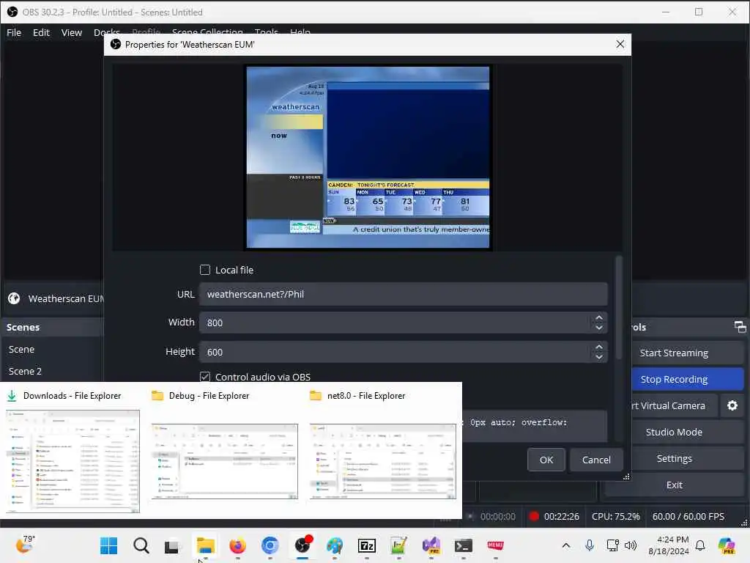The image size is (750, 563).
Task: Click the red MENU taskbar icon
Action: (x=495, y=545)
